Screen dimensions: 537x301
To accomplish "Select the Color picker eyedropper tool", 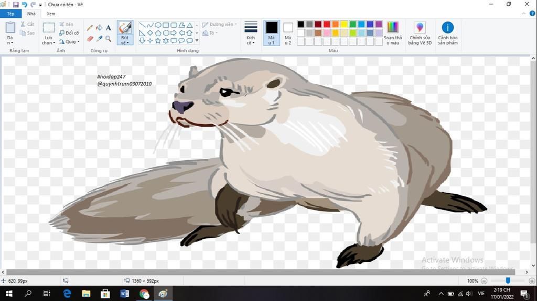I will click(99, 39).
